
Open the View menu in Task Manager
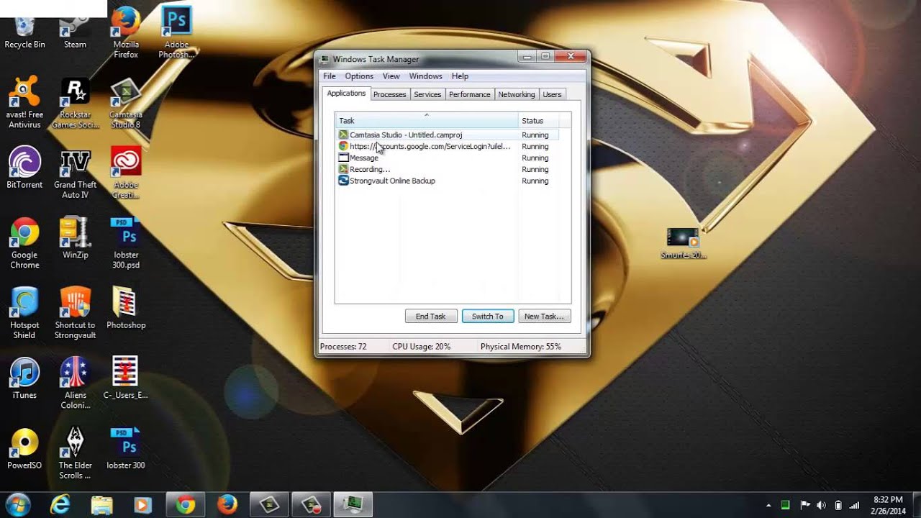coord(391,76)
